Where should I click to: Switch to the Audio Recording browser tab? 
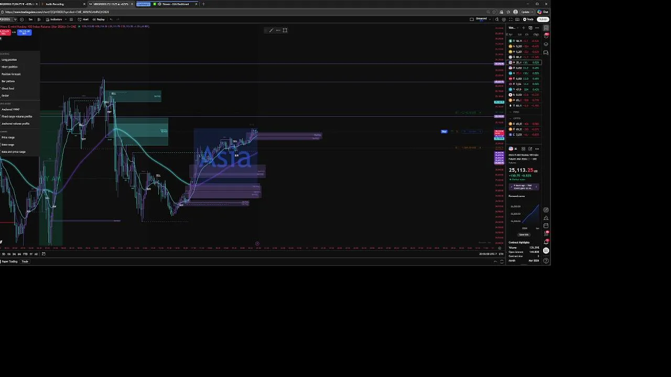click(x=63, y=4)
